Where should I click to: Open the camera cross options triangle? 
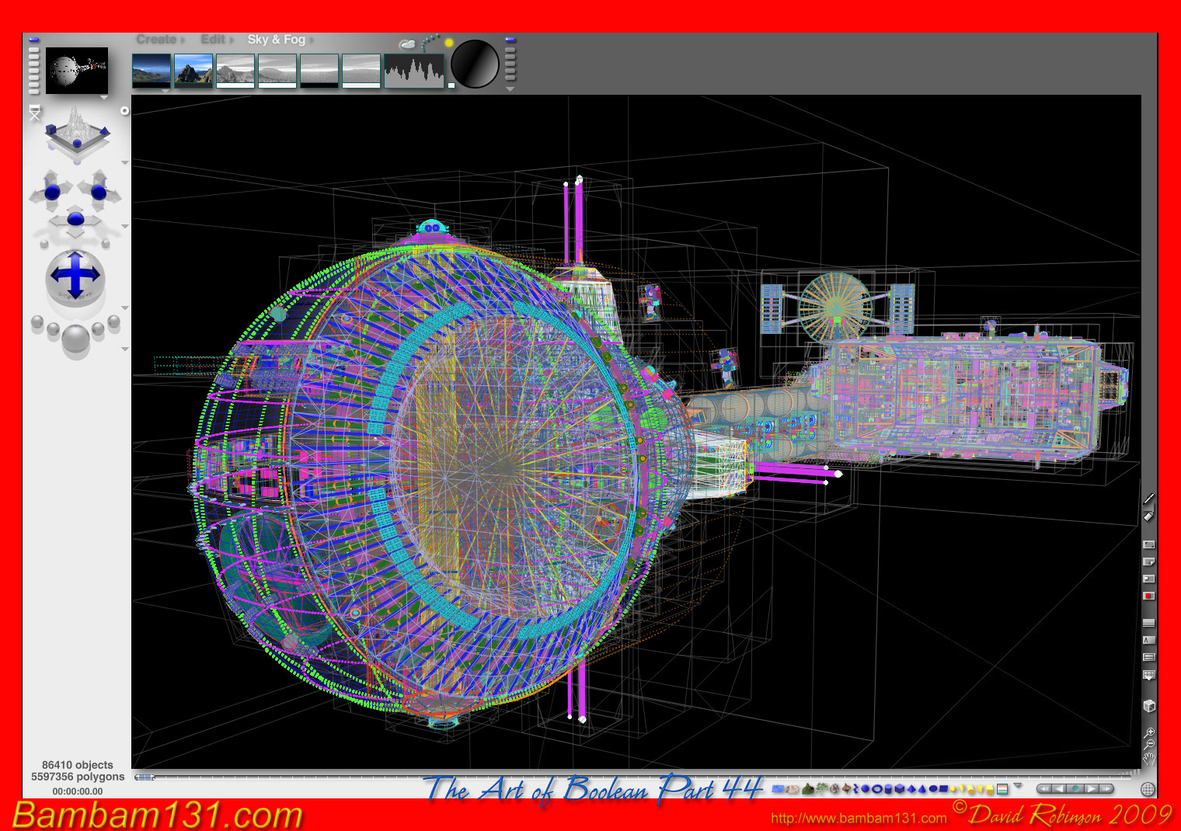[x=125, y=226]
